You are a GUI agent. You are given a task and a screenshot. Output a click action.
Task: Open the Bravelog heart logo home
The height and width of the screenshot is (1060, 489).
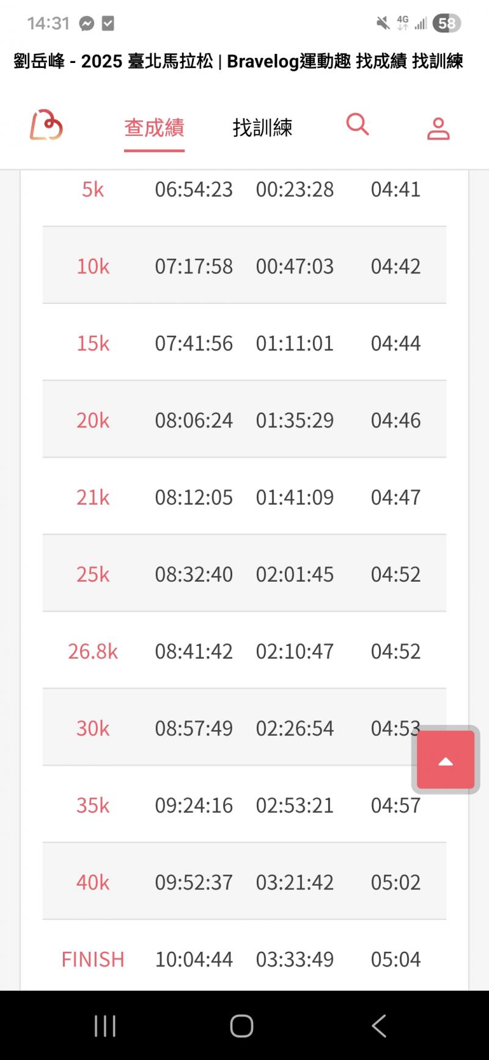46,125
